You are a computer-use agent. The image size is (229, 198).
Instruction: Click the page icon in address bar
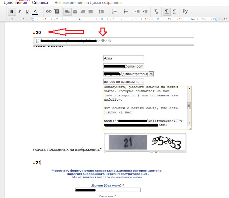tap(38, 41)
